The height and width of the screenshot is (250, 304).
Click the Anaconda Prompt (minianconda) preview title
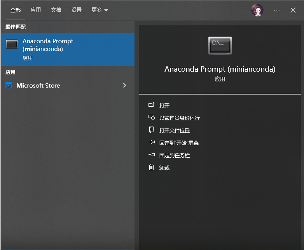coord(220,69)
